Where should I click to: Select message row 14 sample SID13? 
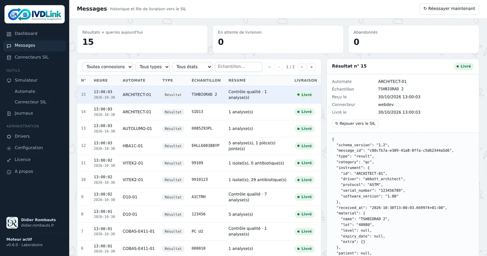click(x=199, y=112)
